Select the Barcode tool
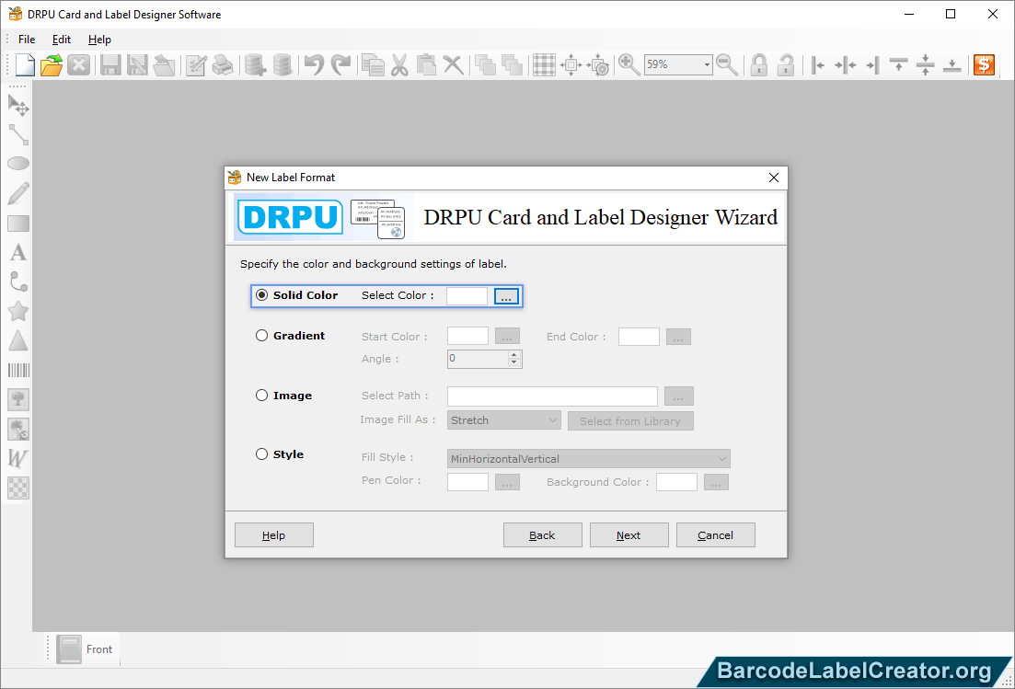 (18, 370)
